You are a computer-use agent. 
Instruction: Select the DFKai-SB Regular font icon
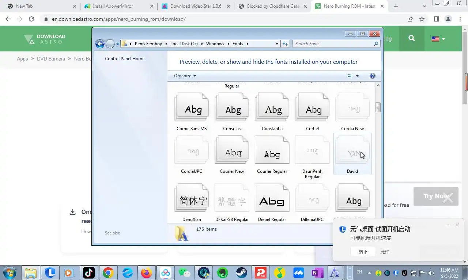(232, 198)
